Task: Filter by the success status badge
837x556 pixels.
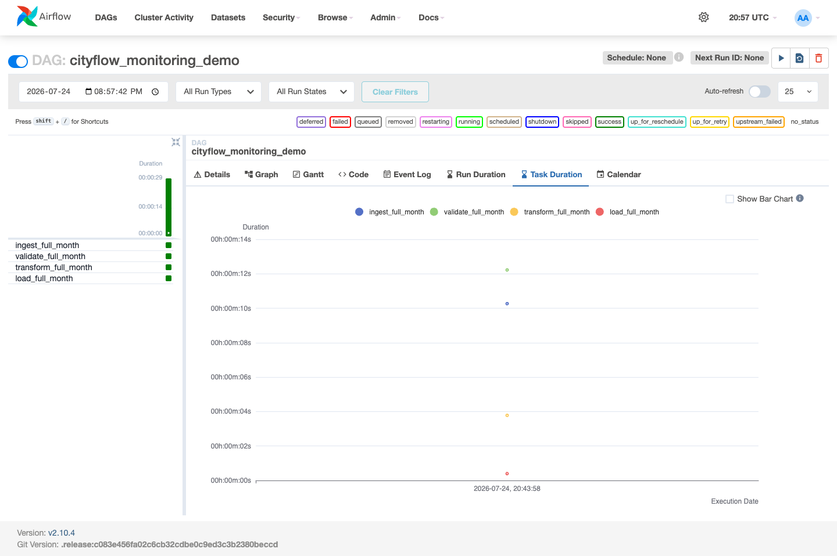Action: (609, 121)
